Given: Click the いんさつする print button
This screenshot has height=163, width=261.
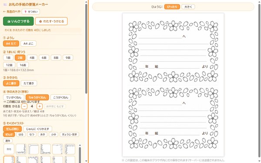Looking at the screenshot, I should pos(18,21).
